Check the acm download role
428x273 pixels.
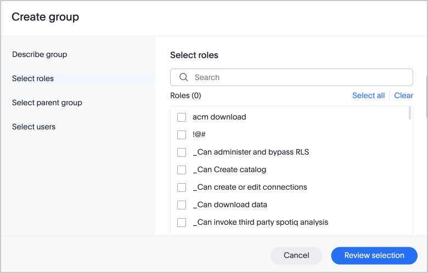(x=182, y=117)
